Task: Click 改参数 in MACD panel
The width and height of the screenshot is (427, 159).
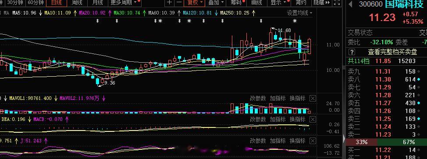Action: 258,119
